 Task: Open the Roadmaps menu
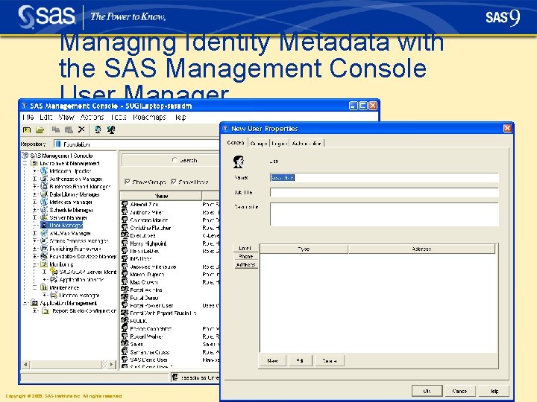click(x=149, y=118)
